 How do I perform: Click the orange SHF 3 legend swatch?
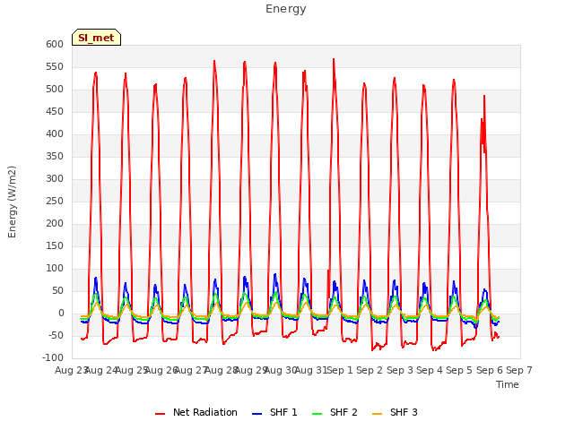click(377, 414)
